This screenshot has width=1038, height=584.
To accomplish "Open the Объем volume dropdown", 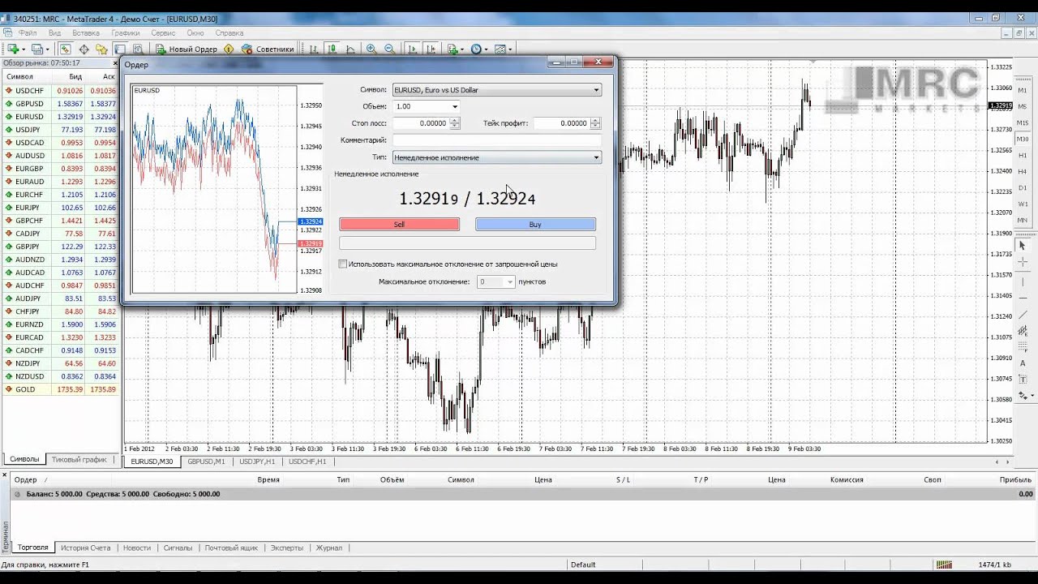I will [454, 106].
